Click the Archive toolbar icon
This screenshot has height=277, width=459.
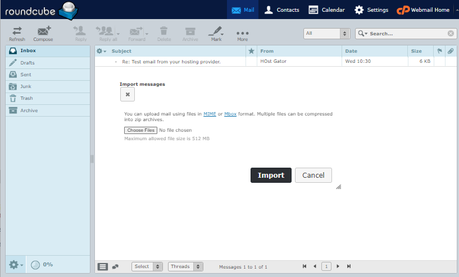pyautogui.click(x=190, y=34)
